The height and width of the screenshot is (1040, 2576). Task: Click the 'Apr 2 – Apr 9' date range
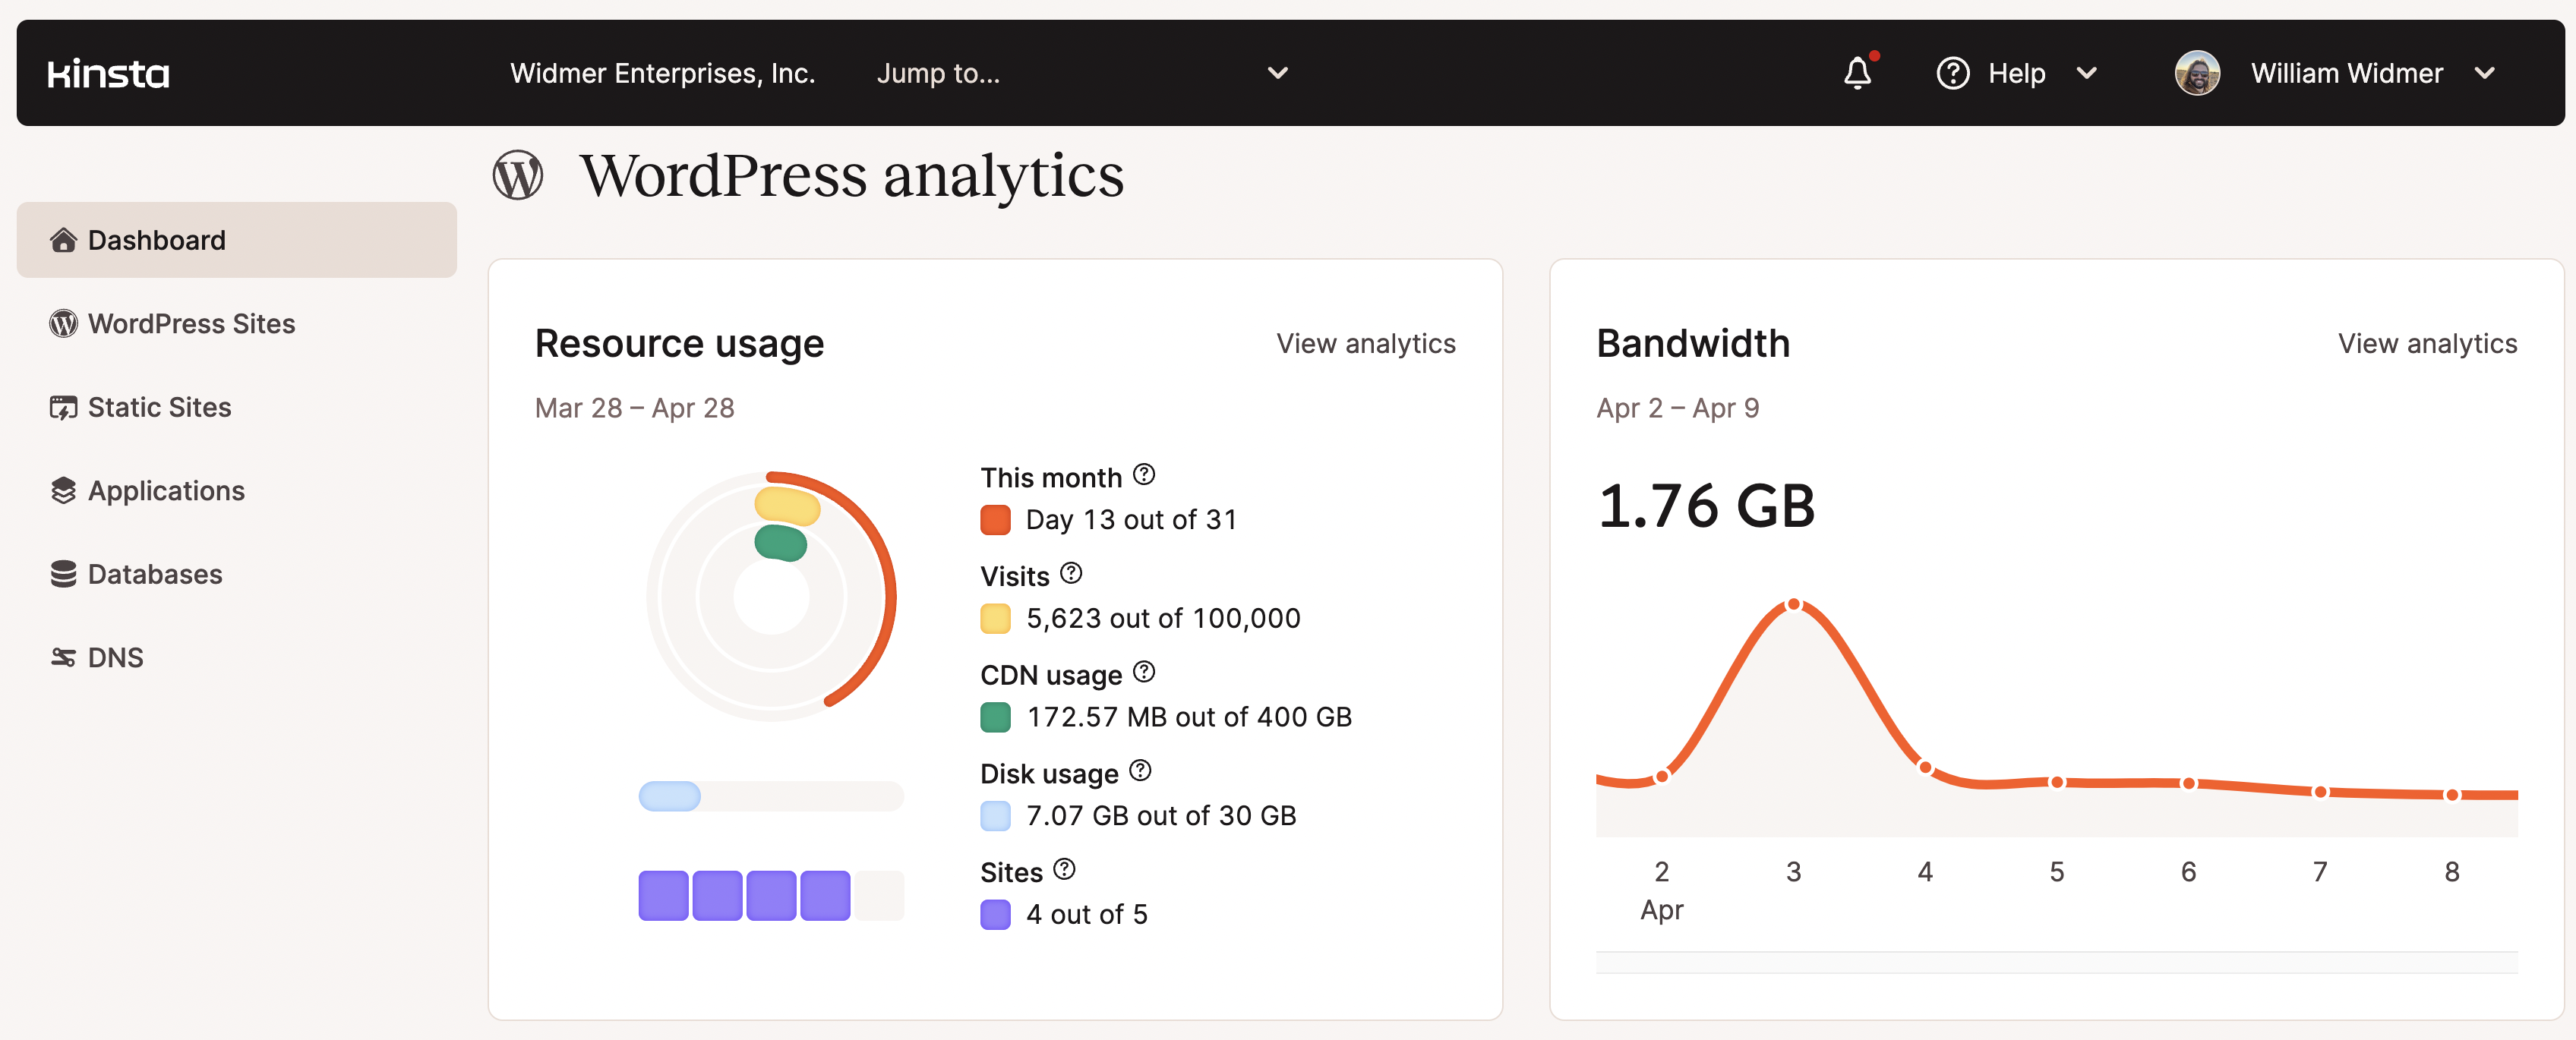coord(1677,408)
